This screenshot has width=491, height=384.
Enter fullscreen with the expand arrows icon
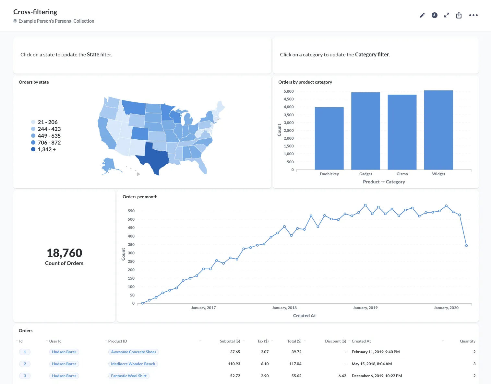[x=447, y=15]
